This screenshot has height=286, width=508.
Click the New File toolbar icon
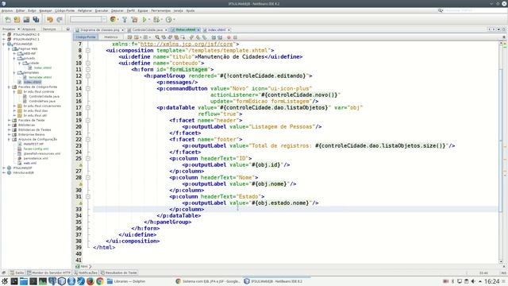point(8,19)
